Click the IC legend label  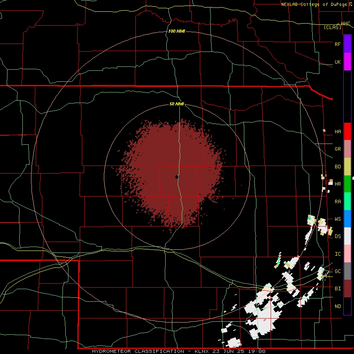337,254
